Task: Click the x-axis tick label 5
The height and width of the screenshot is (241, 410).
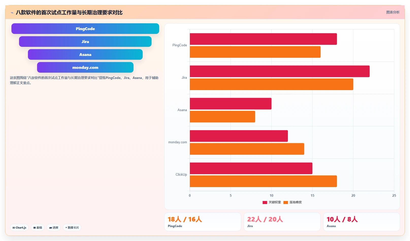Action: coord(231,195)
